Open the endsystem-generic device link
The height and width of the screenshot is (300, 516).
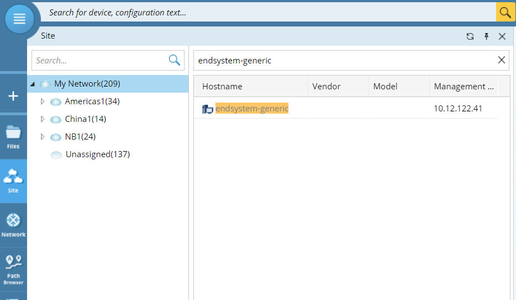click(252, 109)
